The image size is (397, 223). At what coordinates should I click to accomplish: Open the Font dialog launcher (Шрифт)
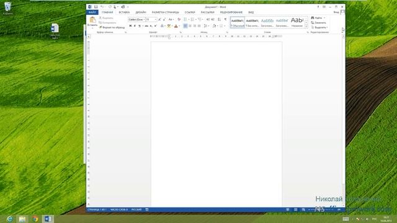pyautogui.click(x=181, y=32)
